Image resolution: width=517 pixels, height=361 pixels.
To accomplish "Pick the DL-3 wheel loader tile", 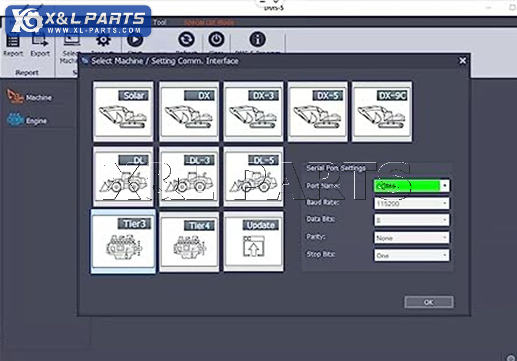I will click(x=189, y=176).
